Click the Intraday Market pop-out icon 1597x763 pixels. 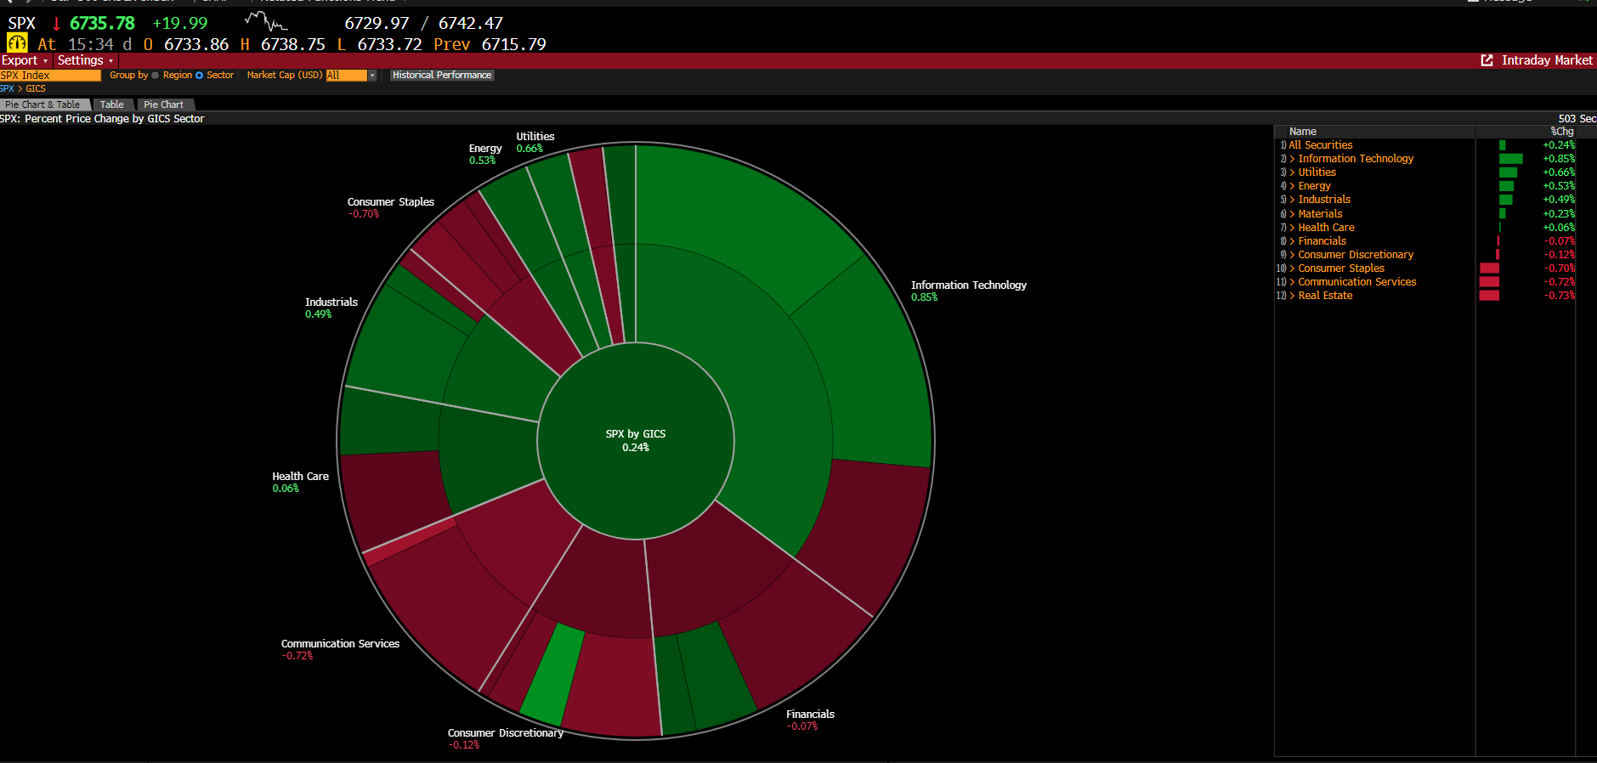(1487, 60)
